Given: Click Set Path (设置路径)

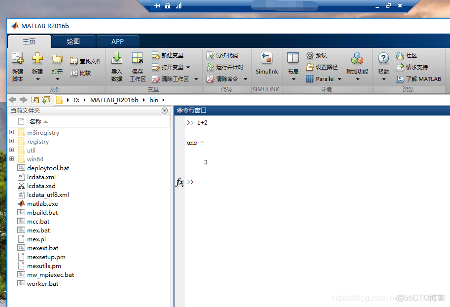Looking at the screenshot, I should click(322, 67).
